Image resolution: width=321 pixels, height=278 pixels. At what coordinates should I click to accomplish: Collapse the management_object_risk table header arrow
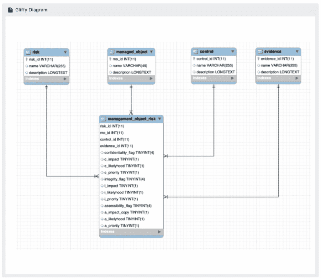click(160, 119)
